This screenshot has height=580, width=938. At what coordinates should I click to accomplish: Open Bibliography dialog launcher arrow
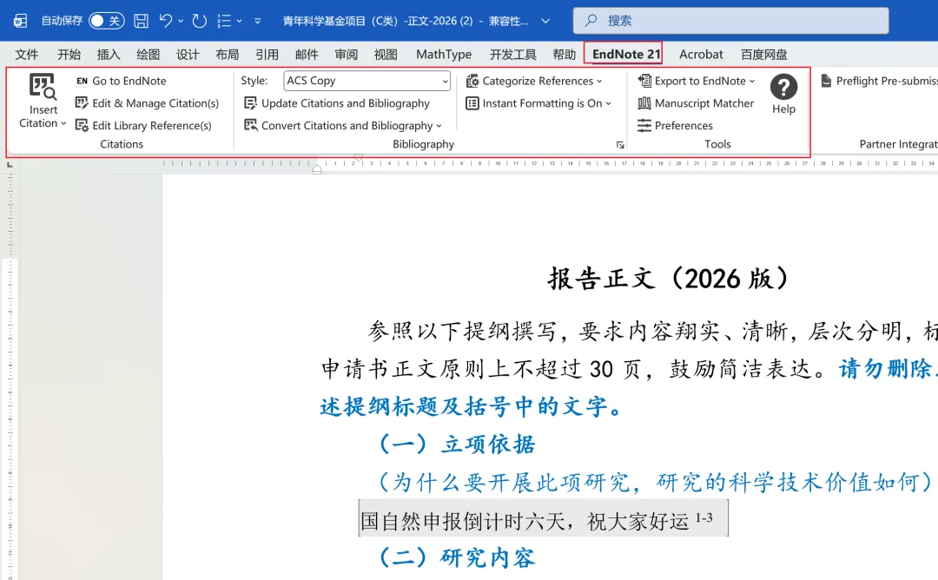[x=620, y=145]
